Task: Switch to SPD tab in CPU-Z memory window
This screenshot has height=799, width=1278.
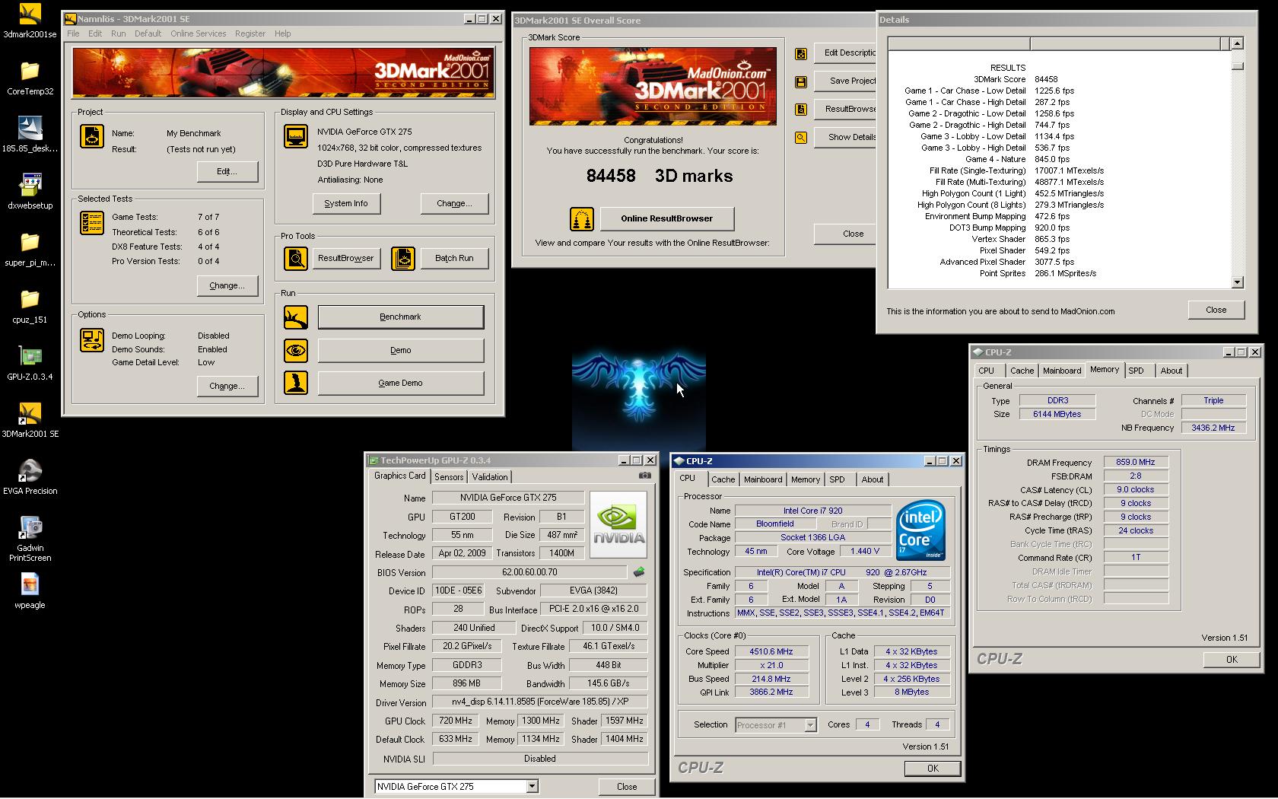Action: 1136,371
